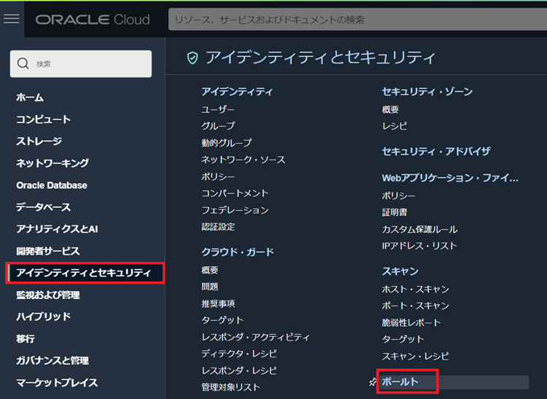Open the hamburger navigation menu
The image size is (547, 399).
click(12, 19)
